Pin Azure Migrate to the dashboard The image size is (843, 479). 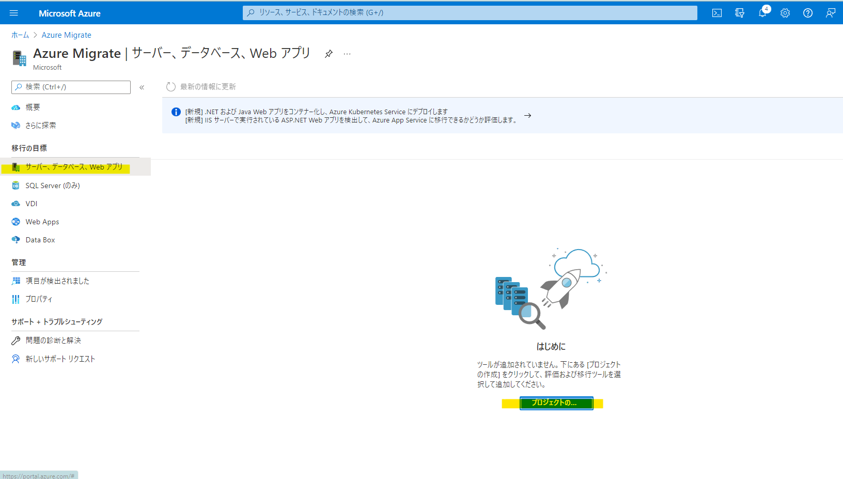(x=329, y=53)
